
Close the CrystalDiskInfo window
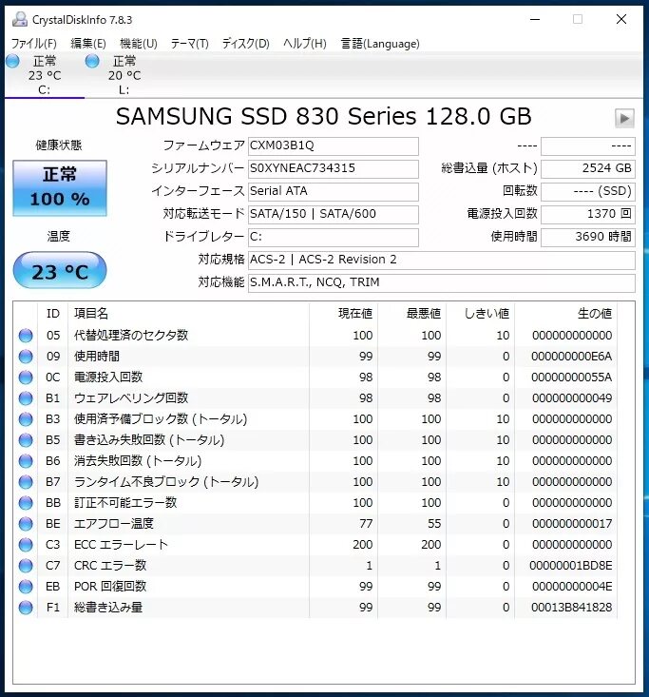[x=621, y=19]
